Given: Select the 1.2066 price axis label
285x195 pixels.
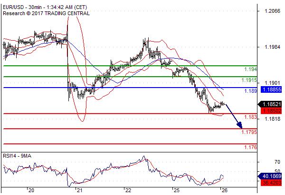Looking at the screenshot, I should point(273,11).
